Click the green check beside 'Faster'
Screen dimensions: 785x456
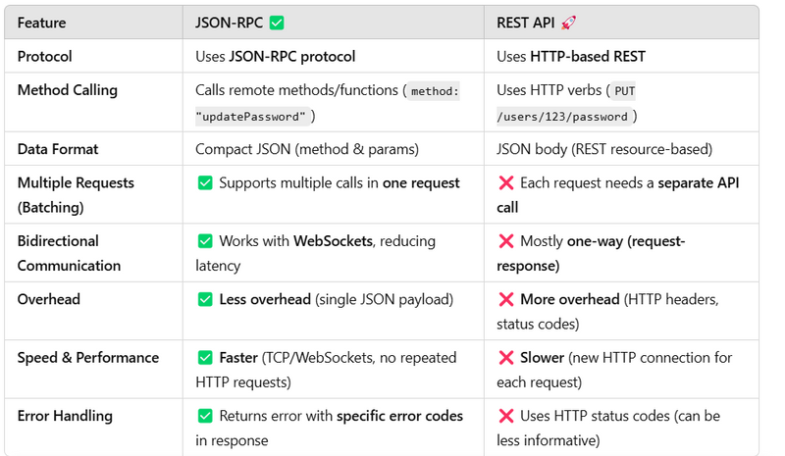point(205,357)
